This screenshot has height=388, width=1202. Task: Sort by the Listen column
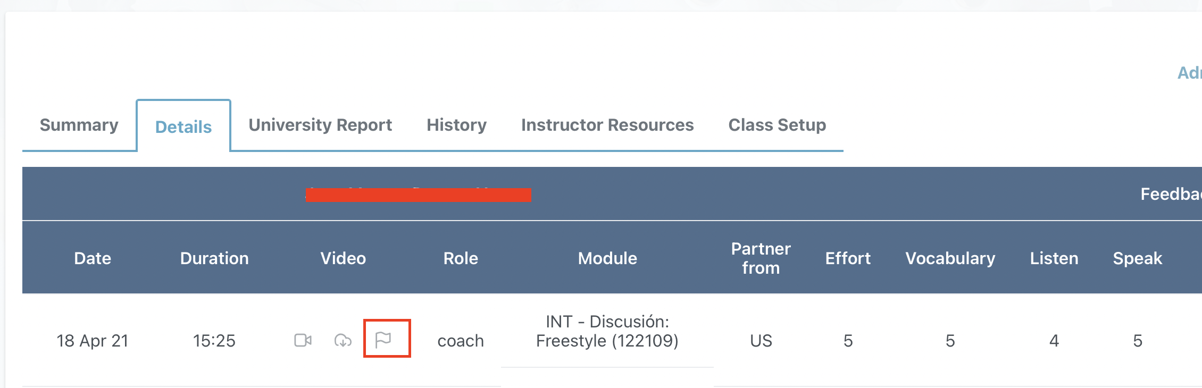click(x=1054, y=258)
